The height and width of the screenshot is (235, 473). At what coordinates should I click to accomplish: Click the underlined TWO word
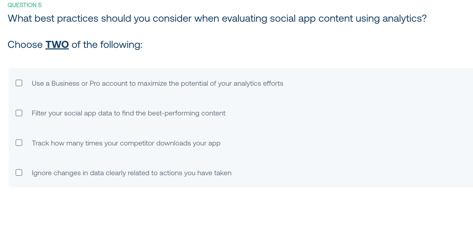click(x=57, y=45)
